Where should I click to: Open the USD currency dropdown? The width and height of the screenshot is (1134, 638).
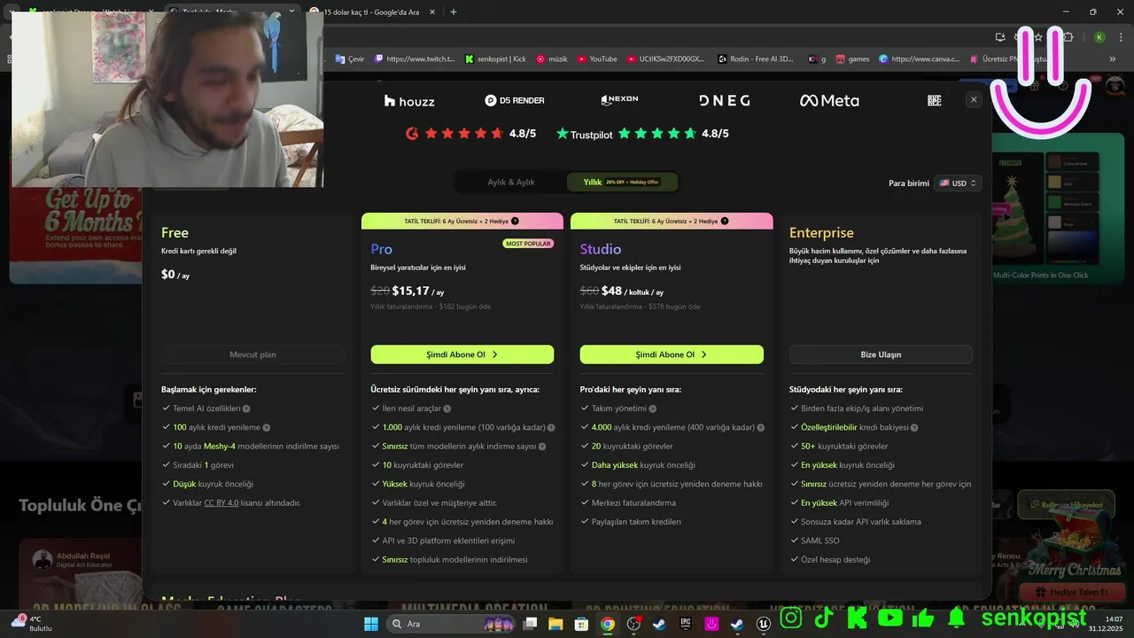[958, 183]
